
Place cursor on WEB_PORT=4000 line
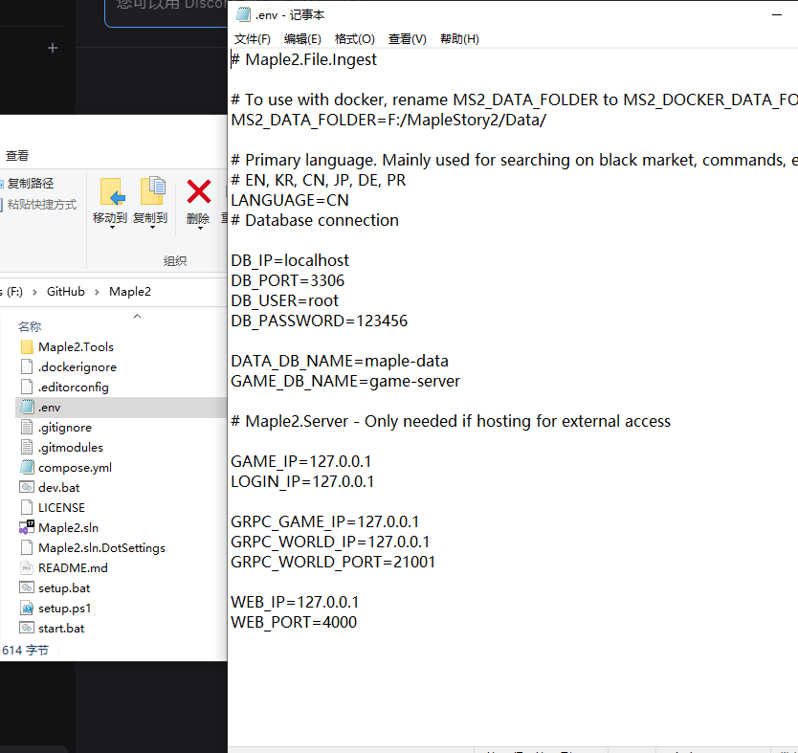pos(294,622)
